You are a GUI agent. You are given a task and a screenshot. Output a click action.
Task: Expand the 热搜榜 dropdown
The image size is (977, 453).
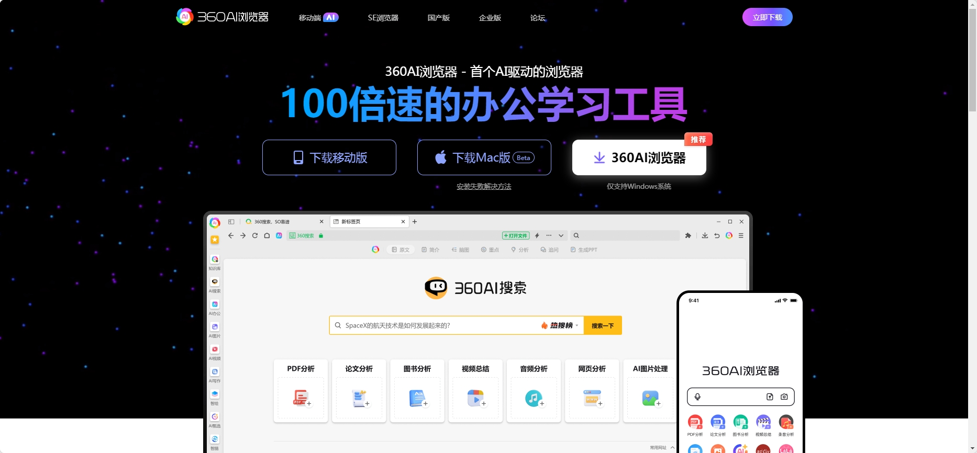pos(560,325)
